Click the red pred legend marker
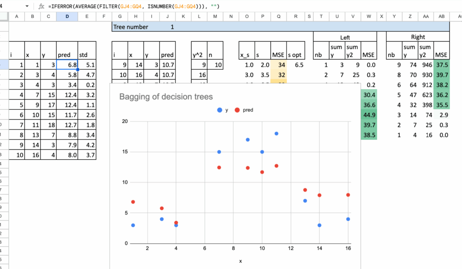The width and height of the screenshot is (462, 269). coord(237,110)
